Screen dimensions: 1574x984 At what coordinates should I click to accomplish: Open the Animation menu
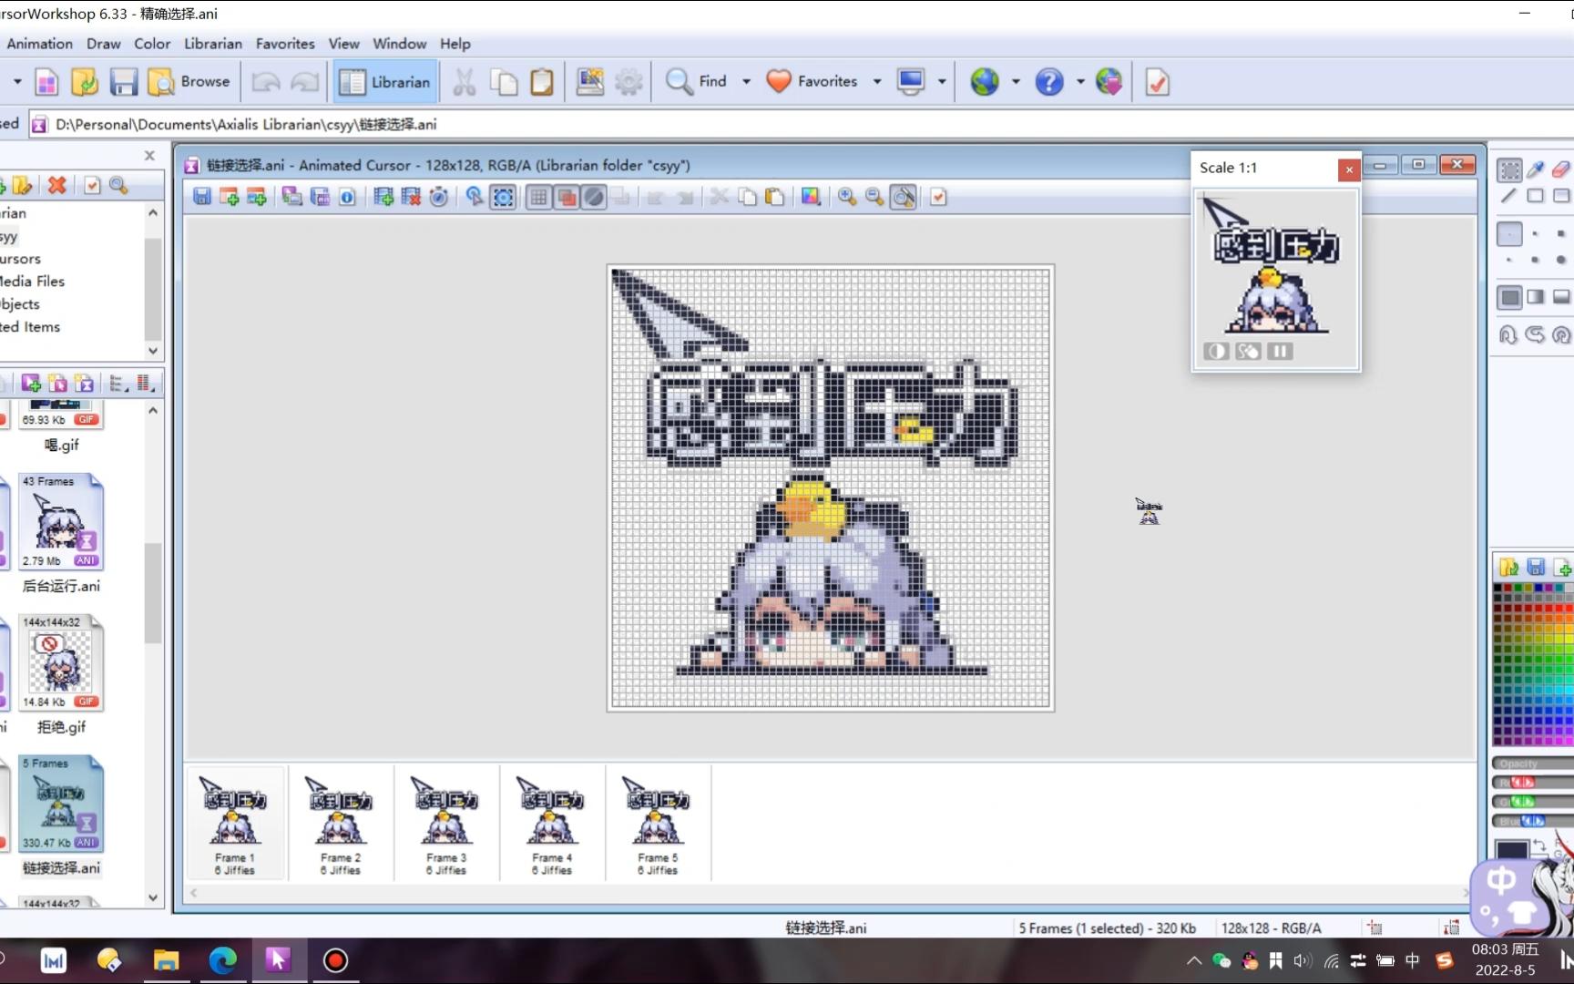click(39, 44)
